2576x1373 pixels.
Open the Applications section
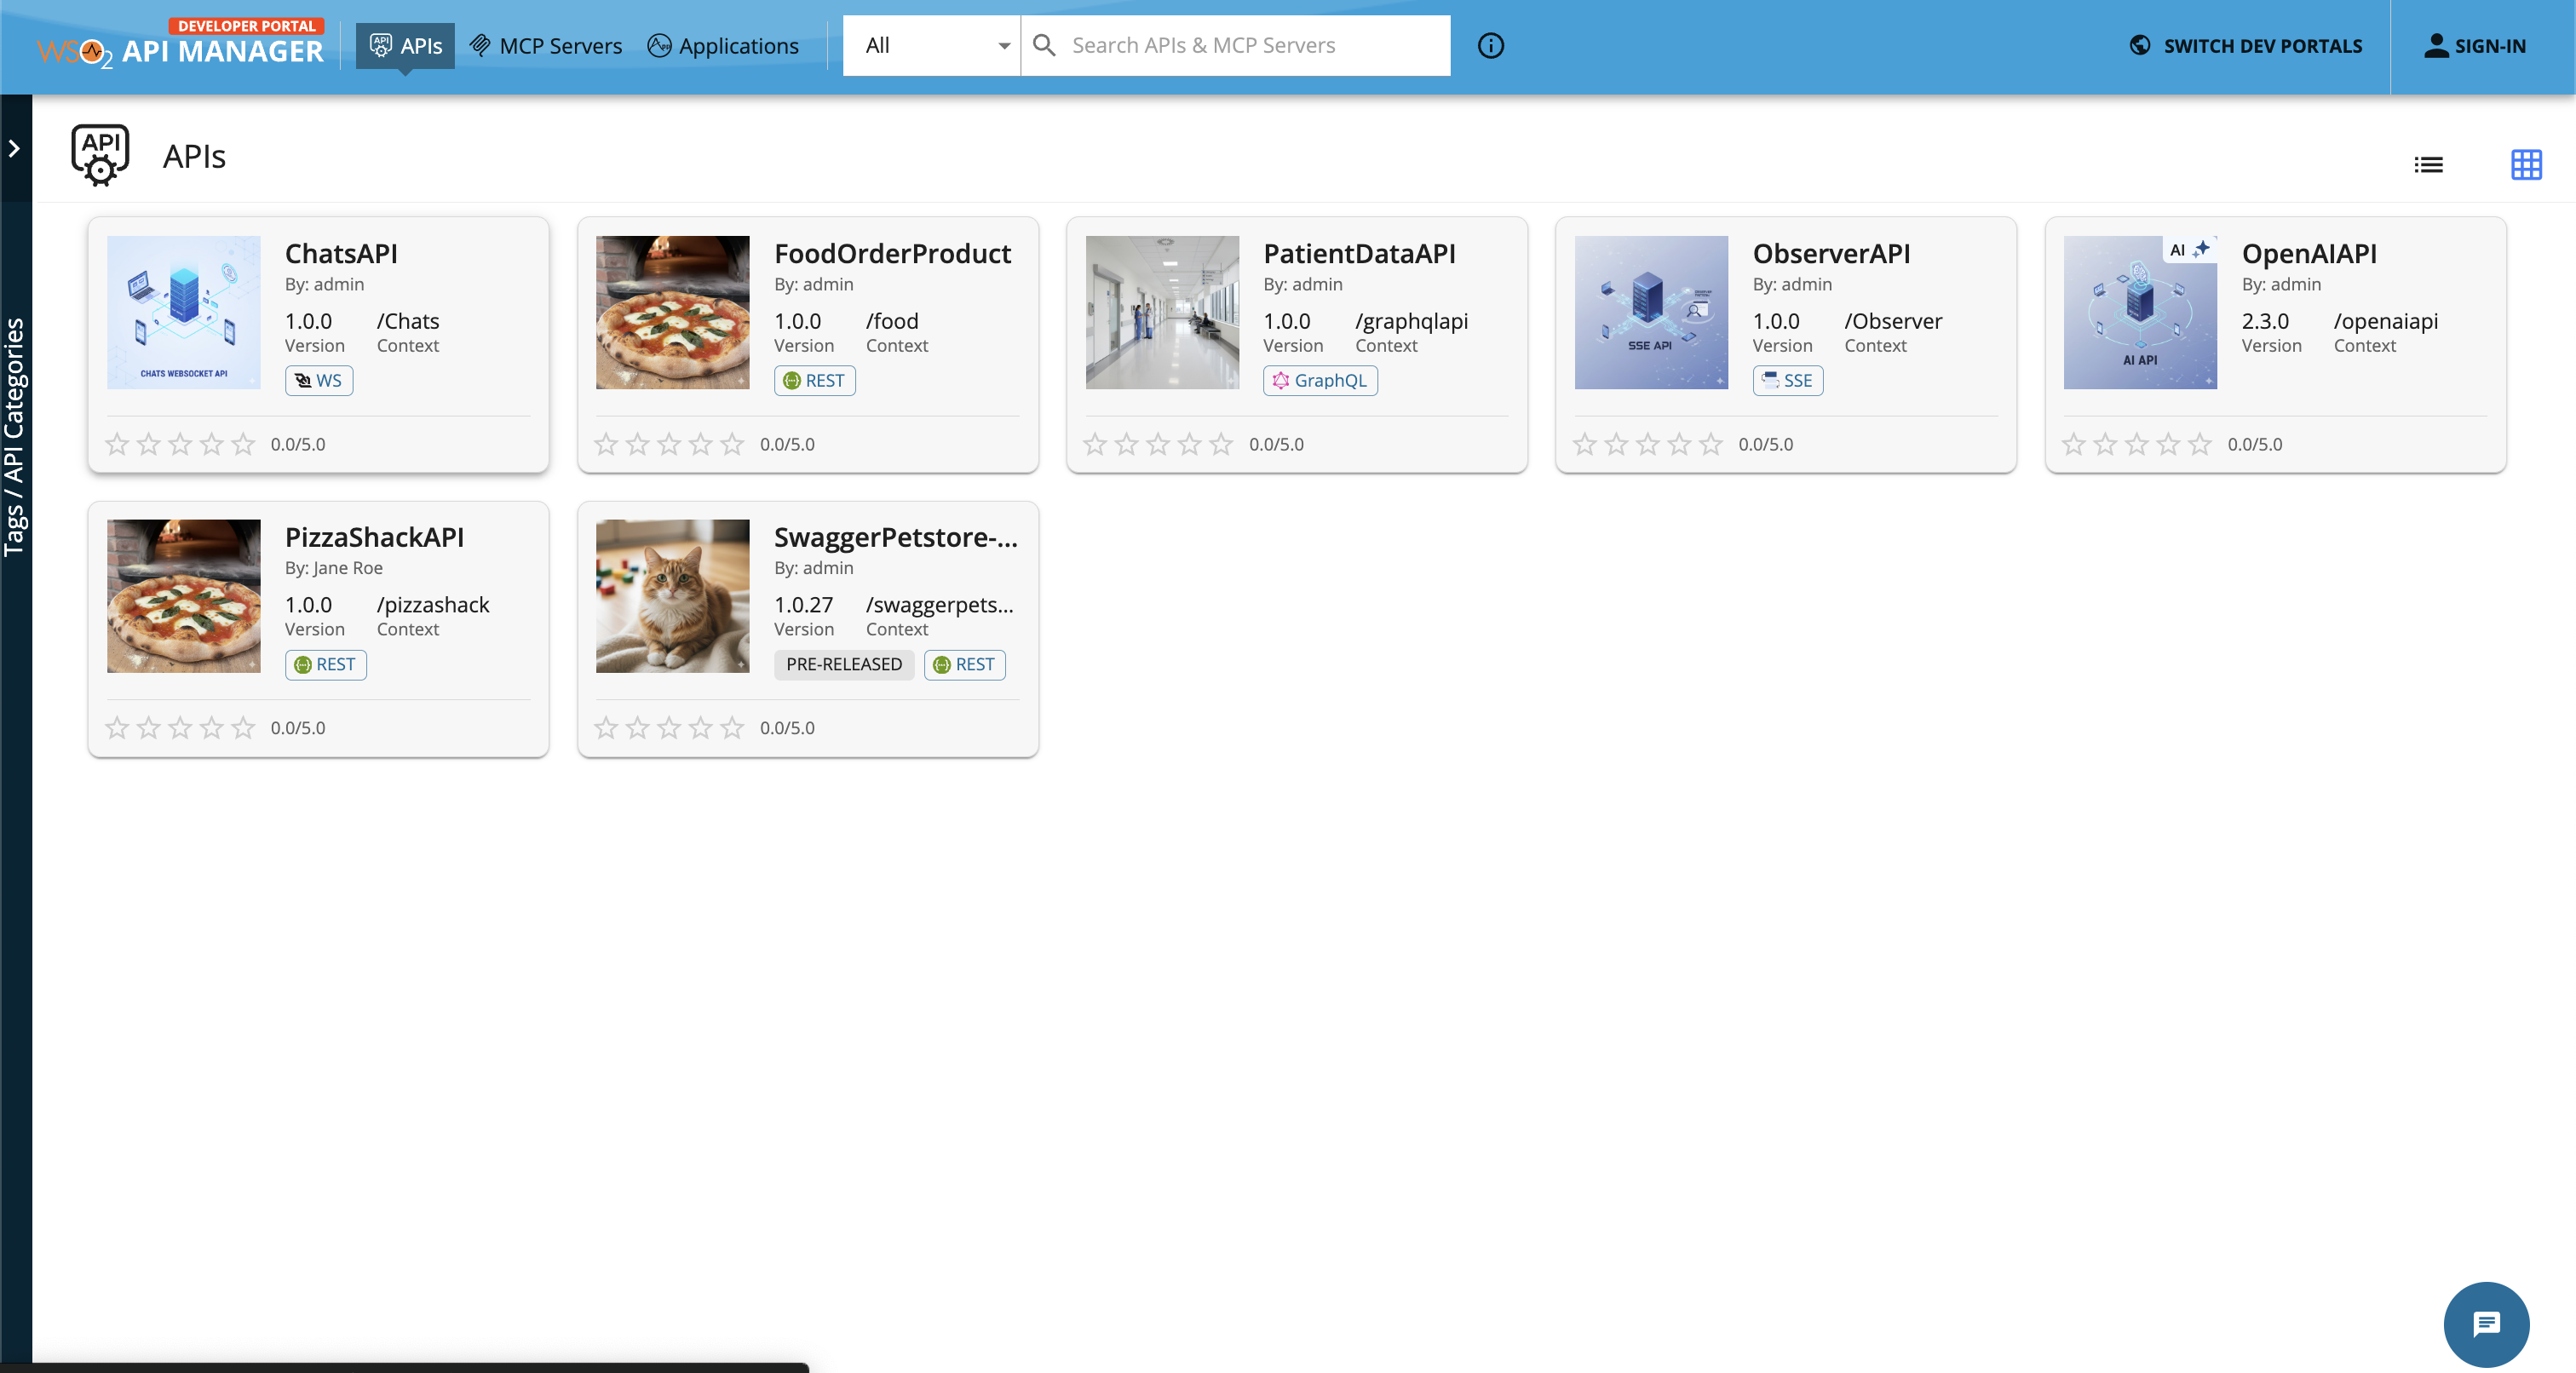tap(722, 45)
